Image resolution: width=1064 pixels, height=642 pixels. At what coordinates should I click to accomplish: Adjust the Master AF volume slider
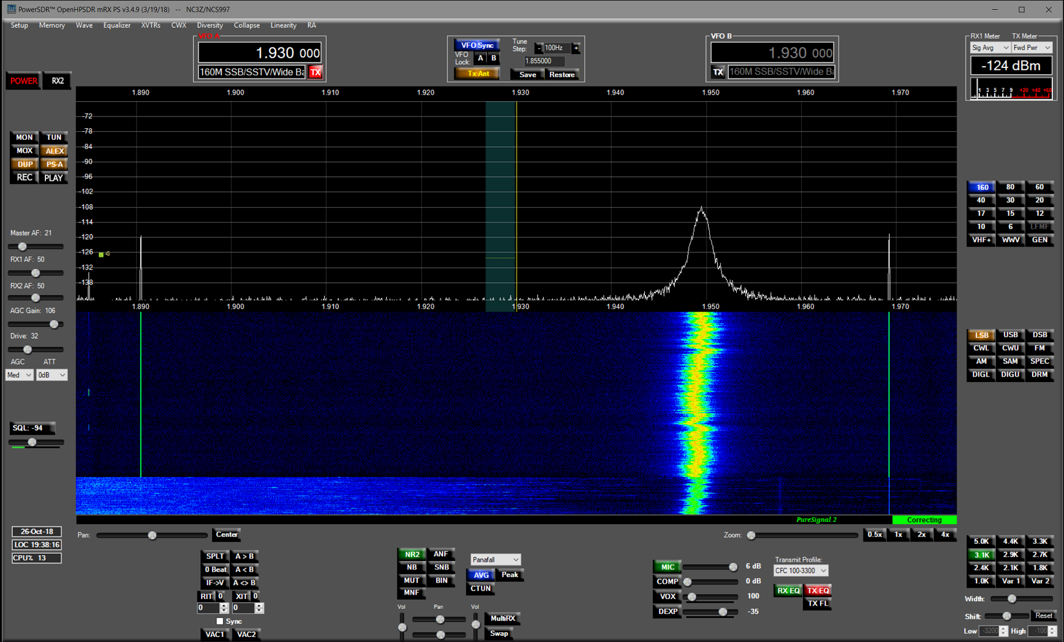coord(23,246)
